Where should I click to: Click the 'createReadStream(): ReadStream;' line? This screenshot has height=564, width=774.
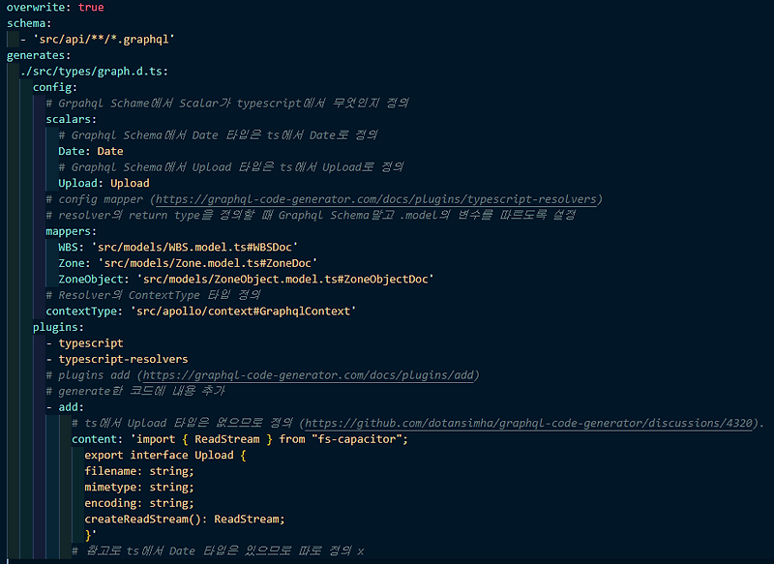(185, 519)
